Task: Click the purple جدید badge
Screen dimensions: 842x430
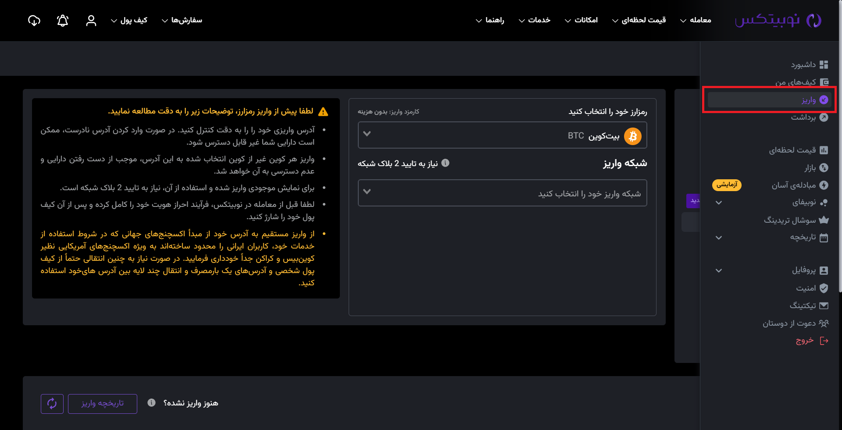Action: (693, 201)
